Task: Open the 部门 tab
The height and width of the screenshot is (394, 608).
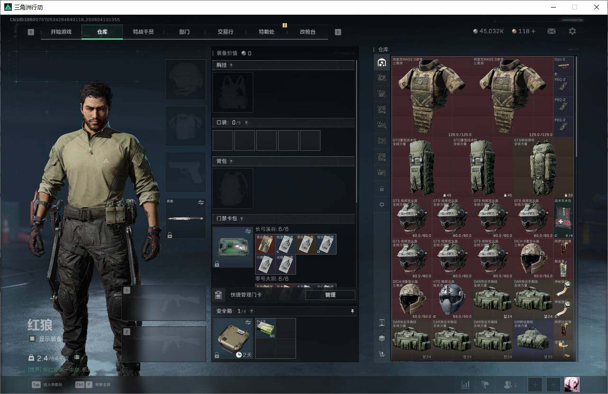Action: pos(184,32)
